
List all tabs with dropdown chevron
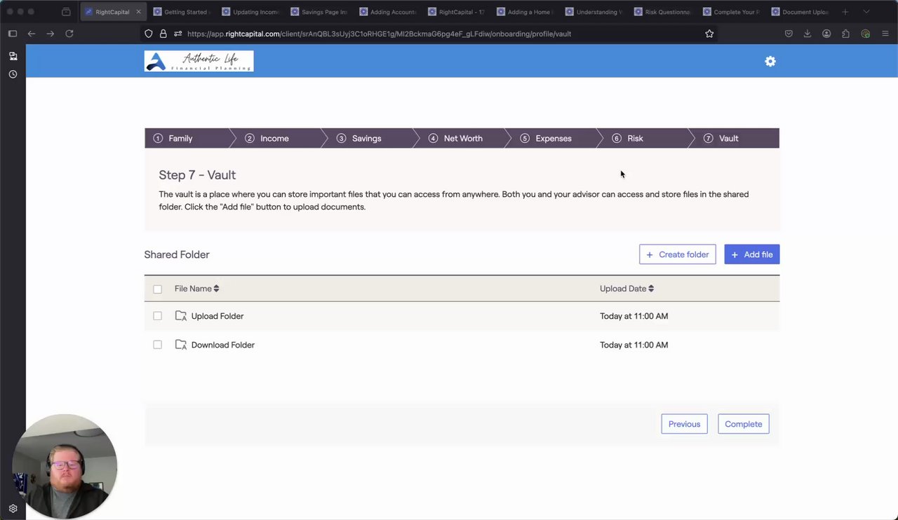866,12
